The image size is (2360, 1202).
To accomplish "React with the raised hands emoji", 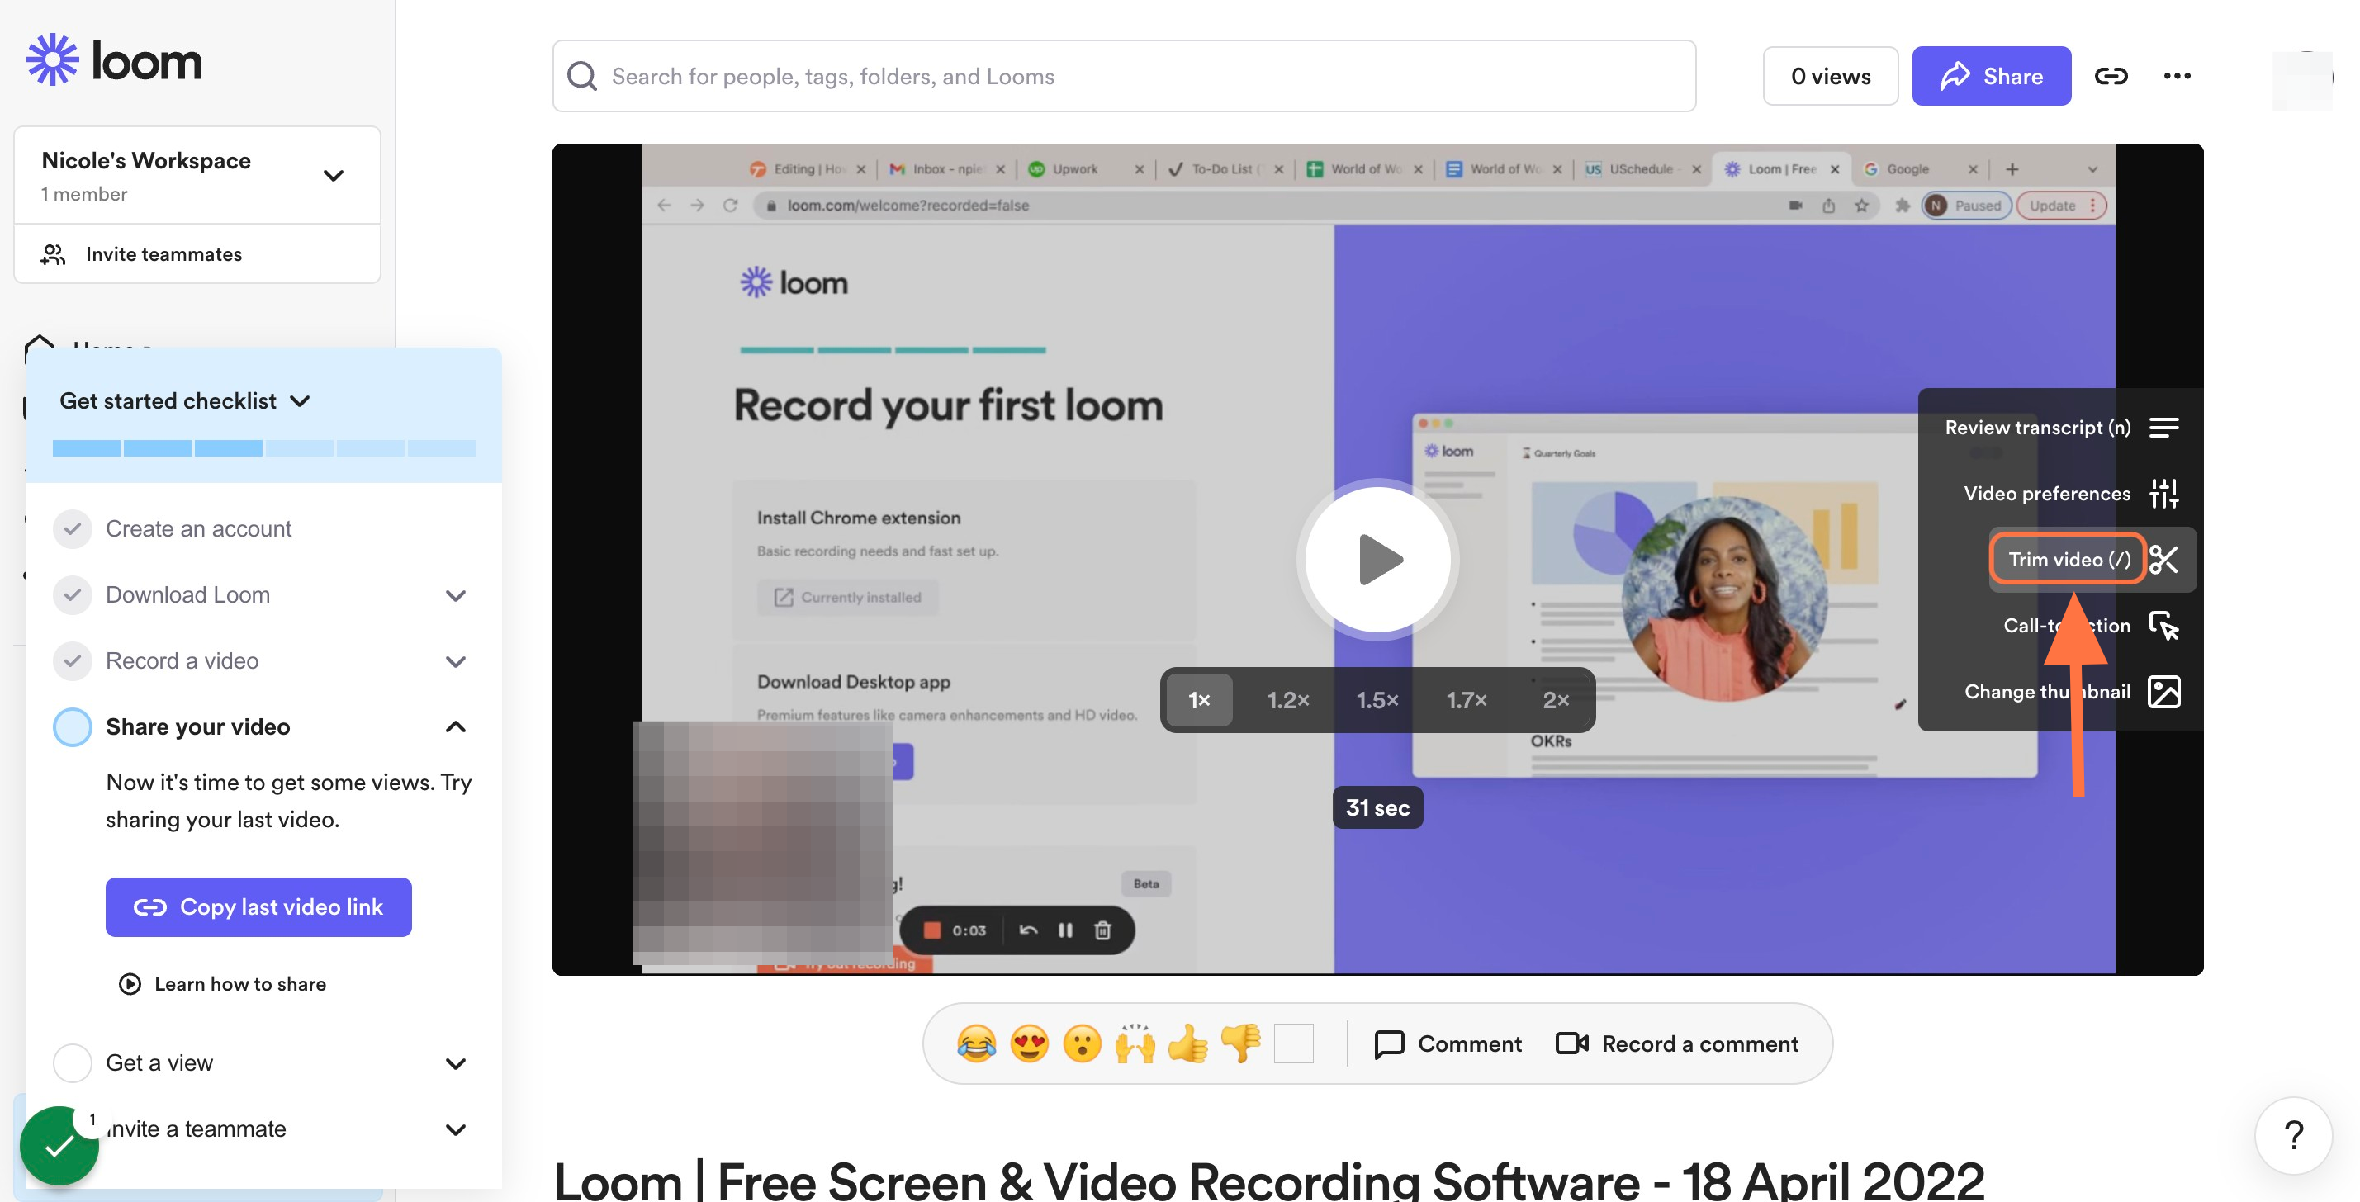I will (x=1135, y=1043).
